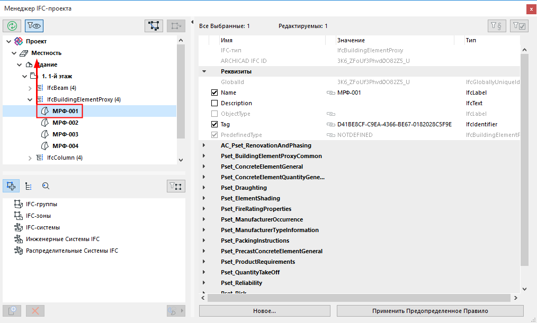This screenshot has width=537, height=323.
Task: Click the magnifier search icon
Action: pos(46,186)
